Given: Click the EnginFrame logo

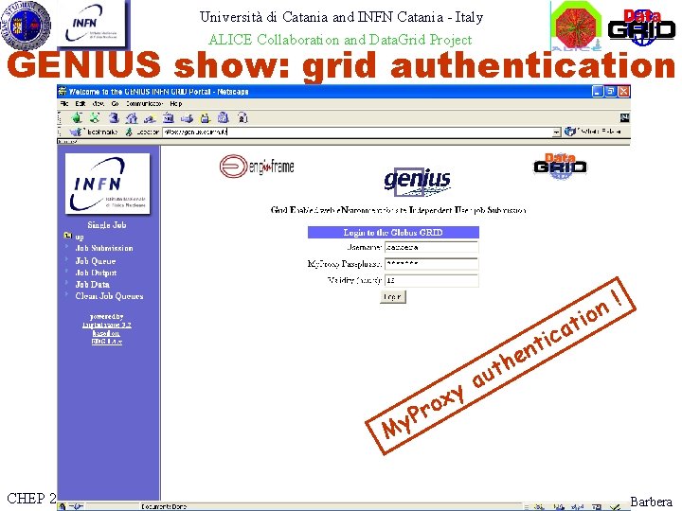Looking at the screenshot, I should pos(257,166).
